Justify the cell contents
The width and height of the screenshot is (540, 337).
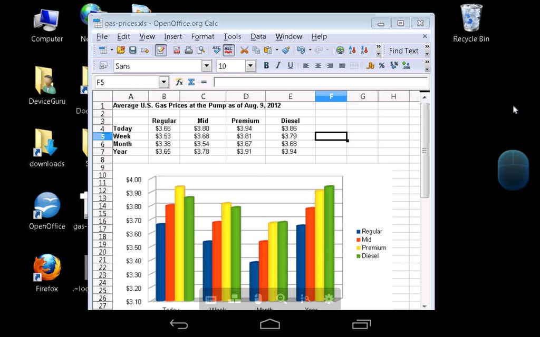342,66
